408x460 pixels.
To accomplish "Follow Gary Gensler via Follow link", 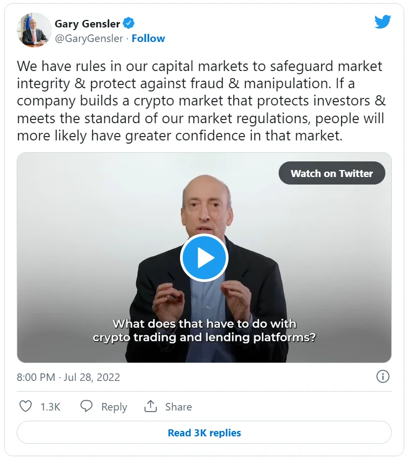I will [148, 38].
